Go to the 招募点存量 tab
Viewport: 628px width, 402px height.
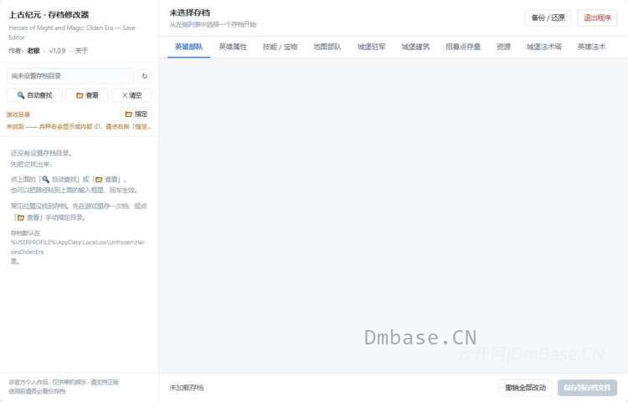pos(463,47)
